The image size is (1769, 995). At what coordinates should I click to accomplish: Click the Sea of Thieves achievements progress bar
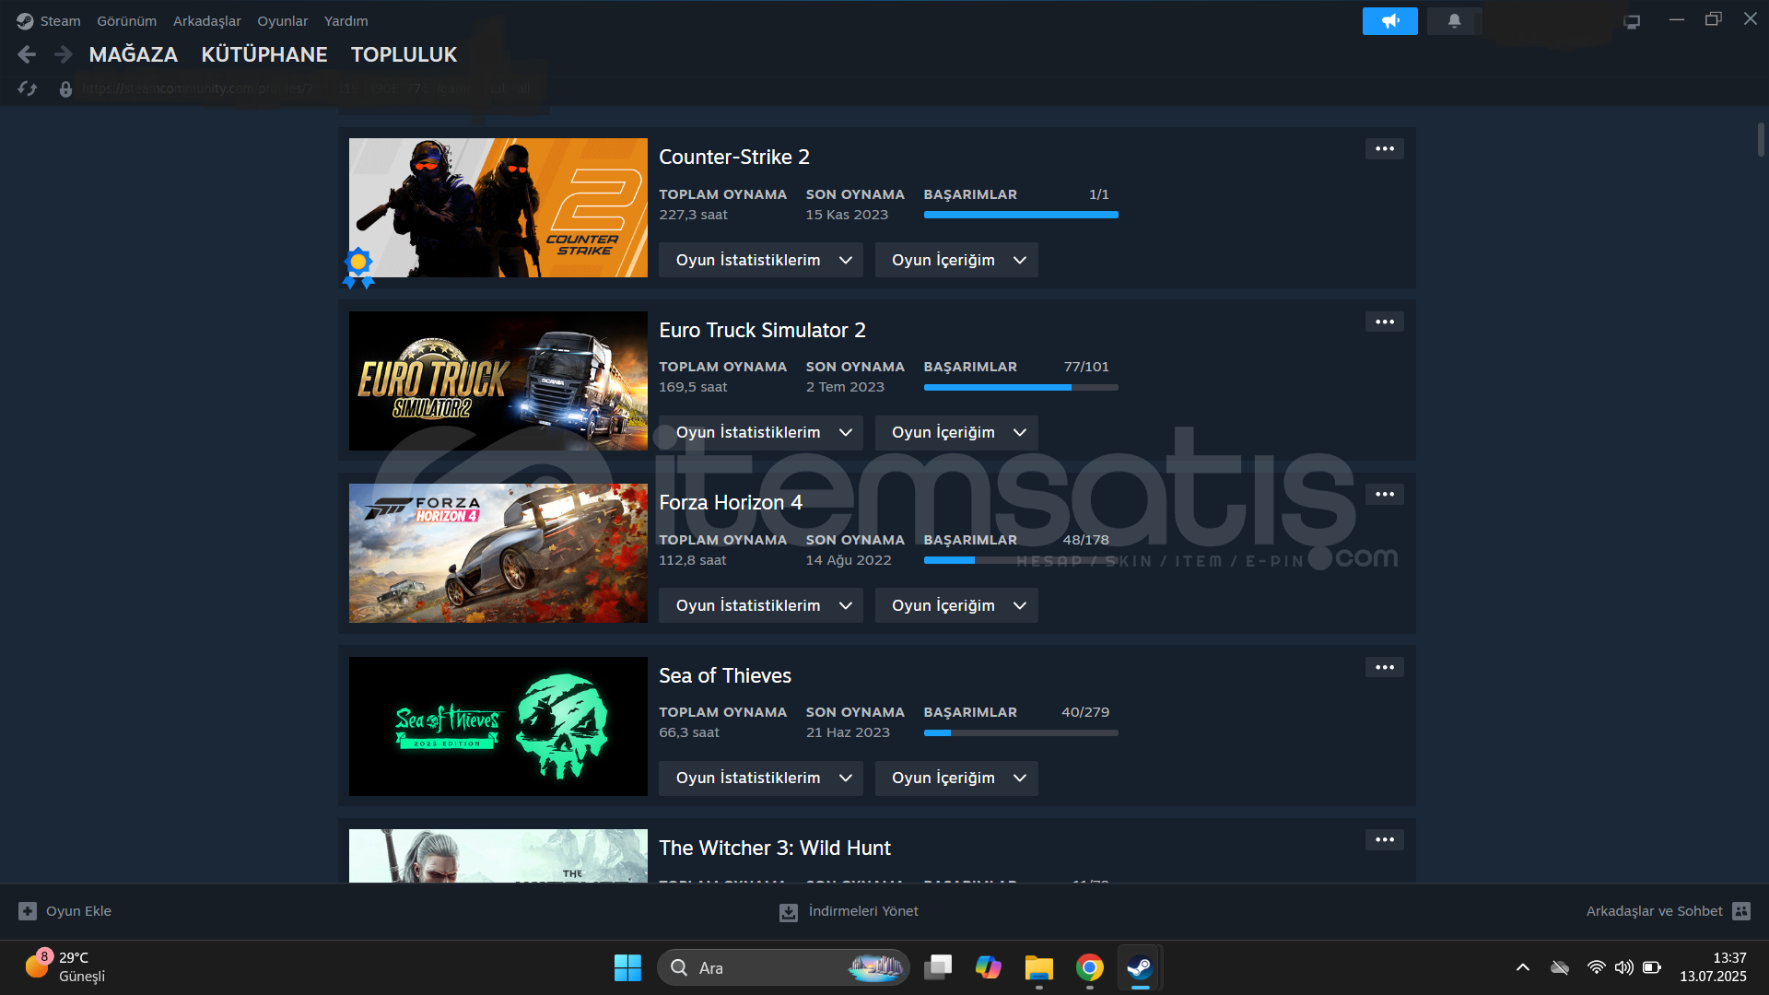point(1021,733)
